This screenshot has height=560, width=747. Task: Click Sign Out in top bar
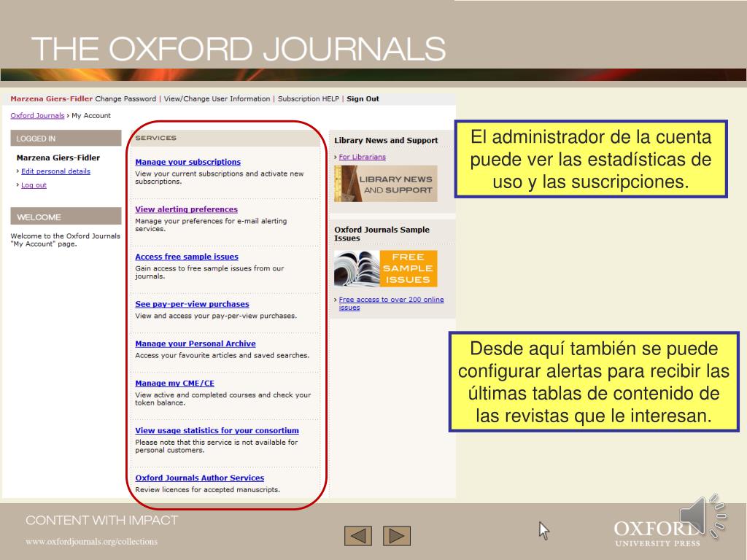click(363, 98)
